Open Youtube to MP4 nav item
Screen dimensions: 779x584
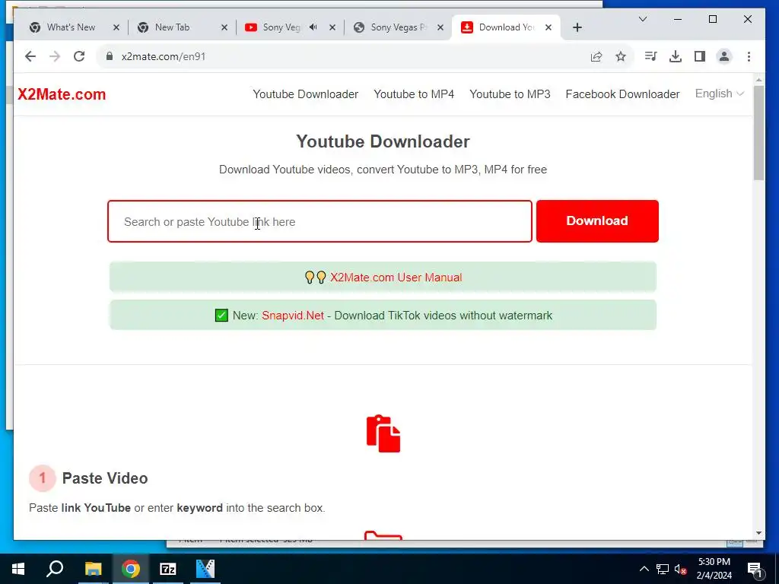point(414,94)
